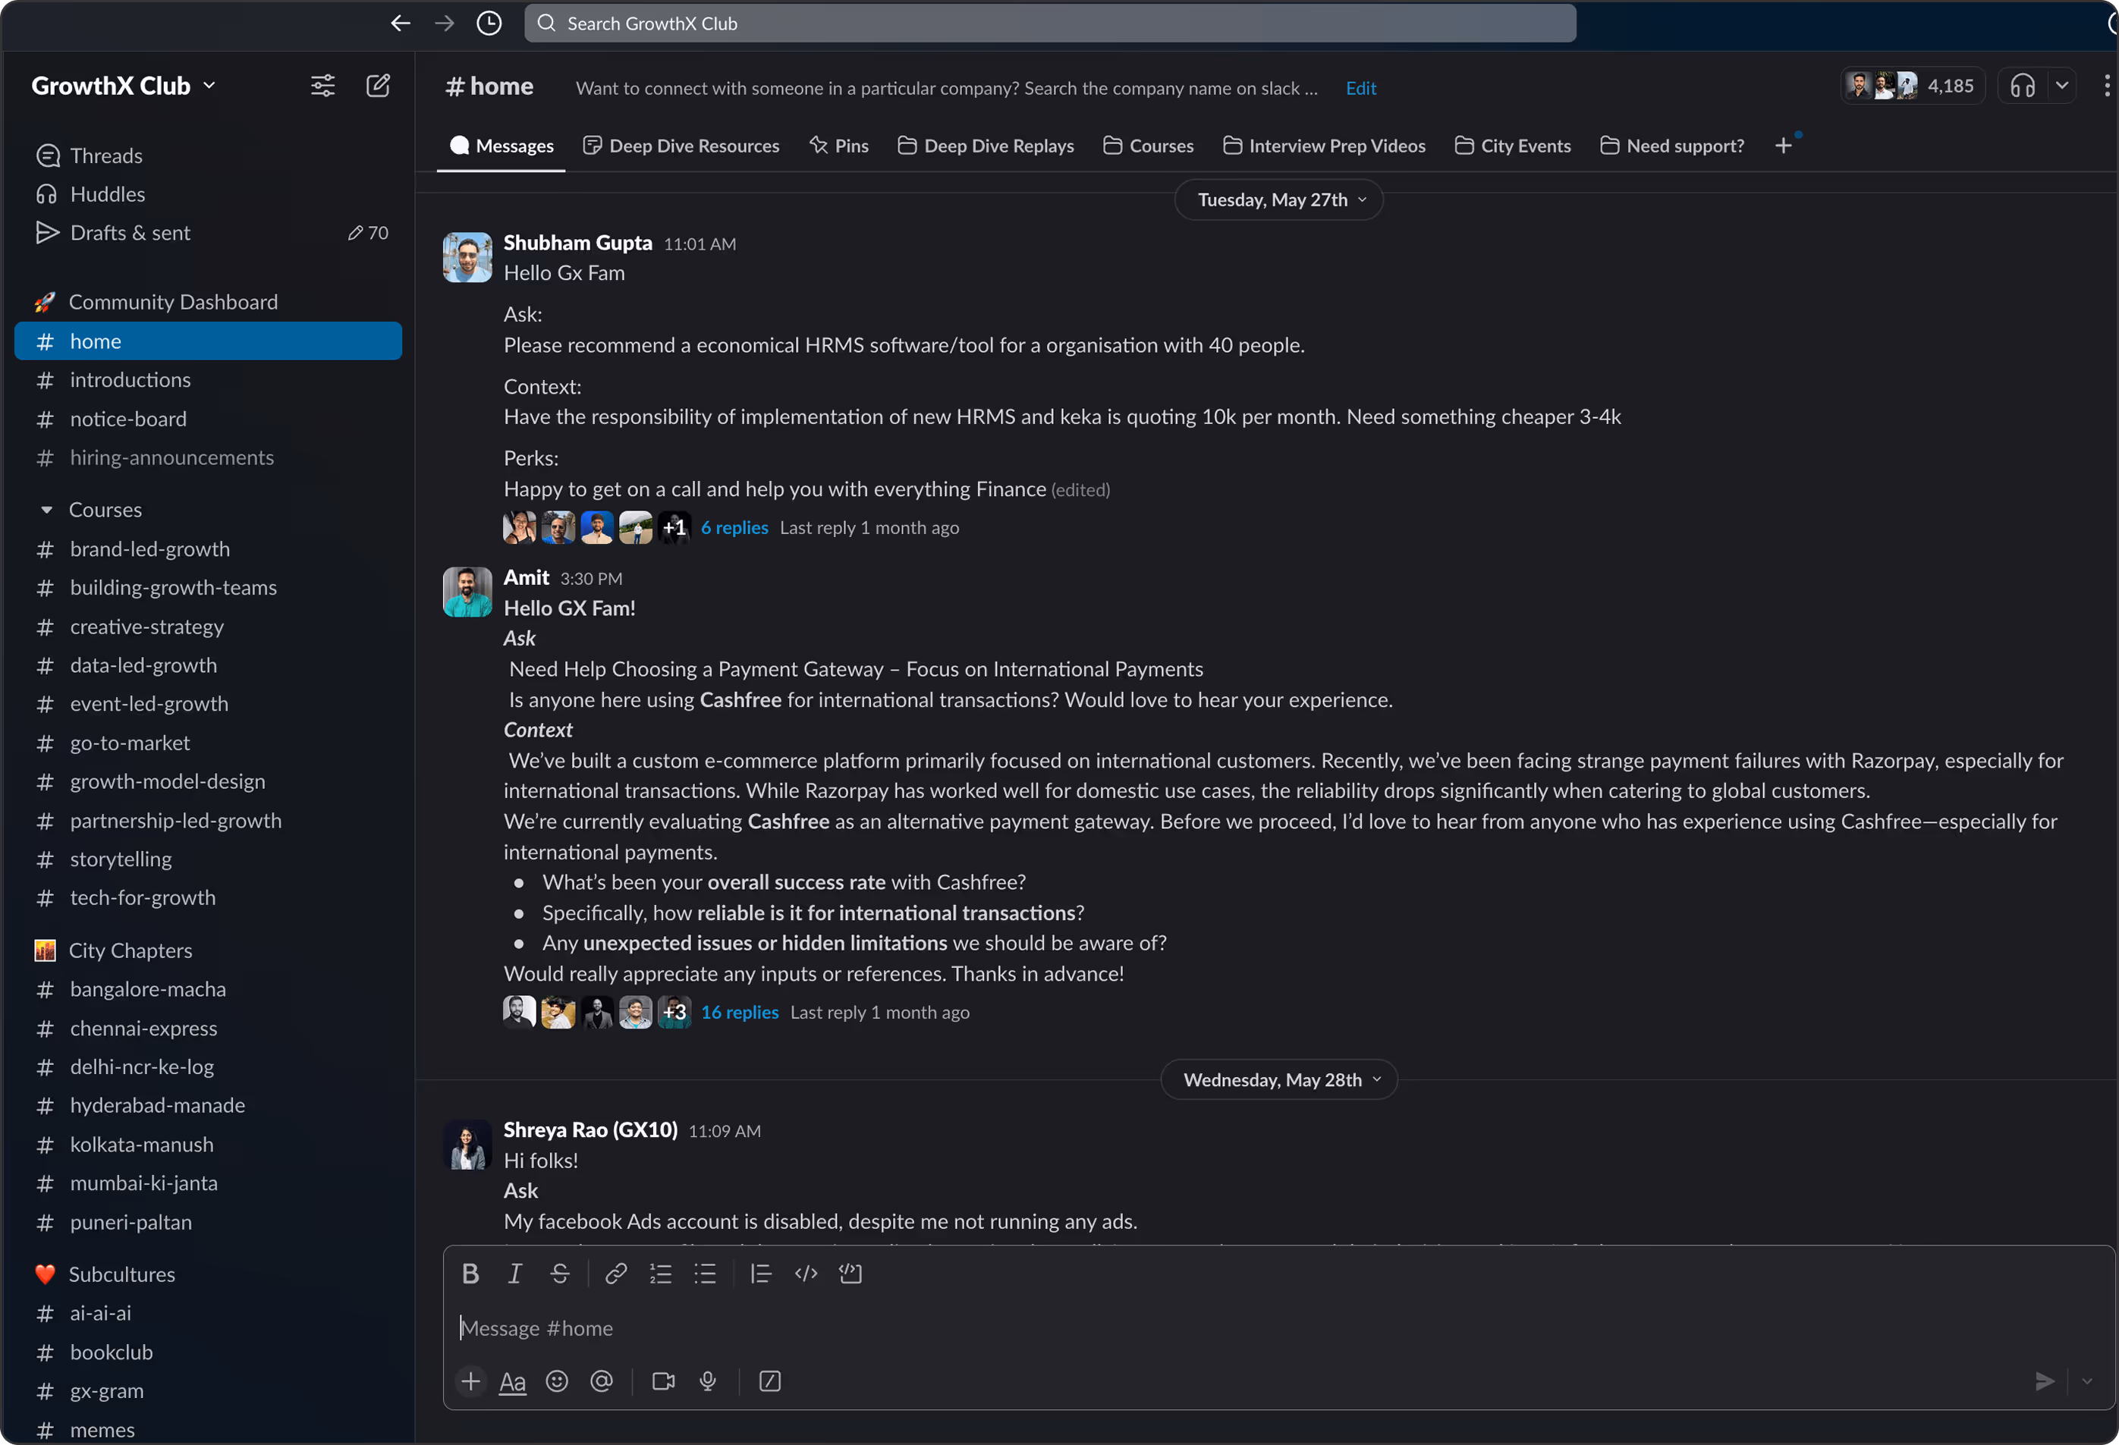Toggle inline code formatting
The image size is (2119, 1445).
pyautogui.click(x=806, y=1274)
